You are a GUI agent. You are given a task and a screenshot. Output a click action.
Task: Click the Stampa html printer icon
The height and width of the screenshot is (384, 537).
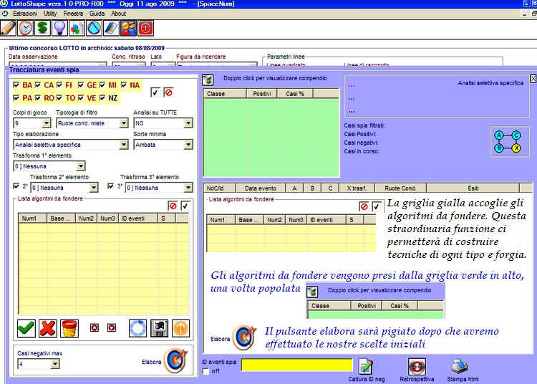pos(459,367)
